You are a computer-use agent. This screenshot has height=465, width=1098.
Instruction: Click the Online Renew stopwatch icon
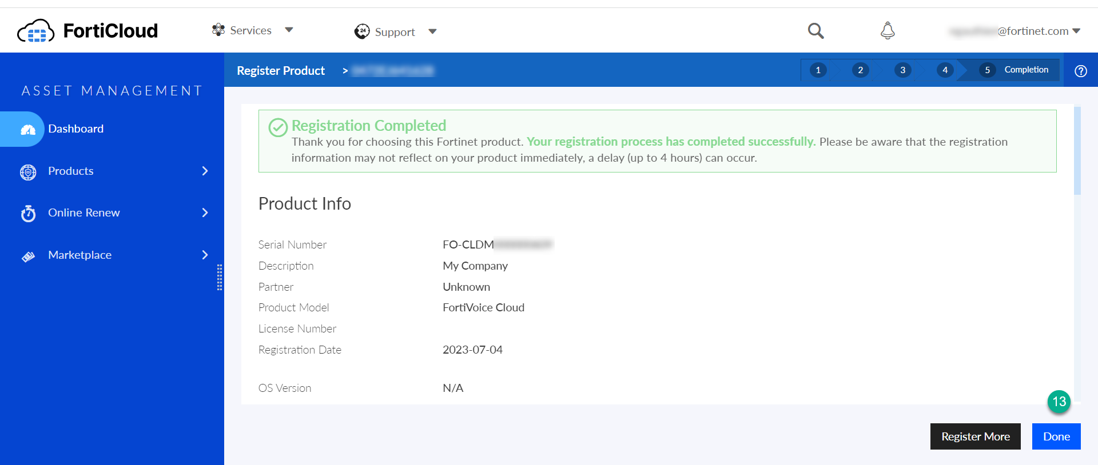click(x=28, y=214)
